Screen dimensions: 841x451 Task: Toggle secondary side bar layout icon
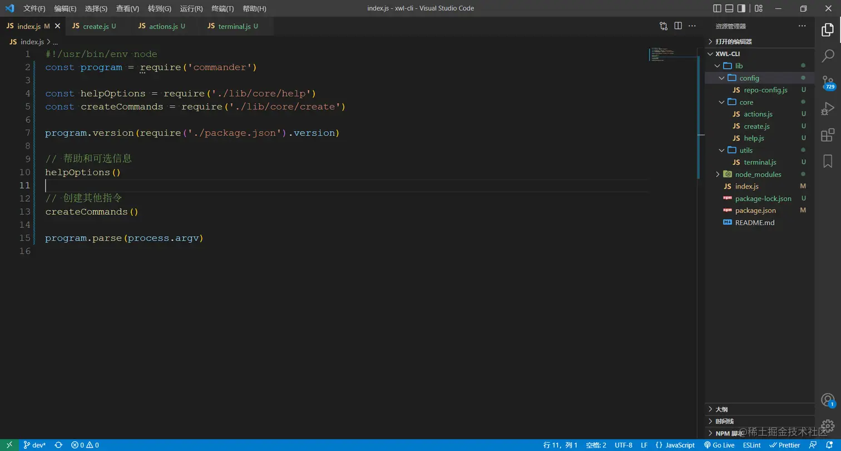(741, 8)
